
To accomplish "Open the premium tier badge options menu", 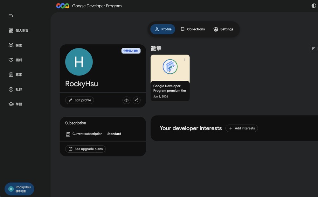I will (x=184, y=59).
